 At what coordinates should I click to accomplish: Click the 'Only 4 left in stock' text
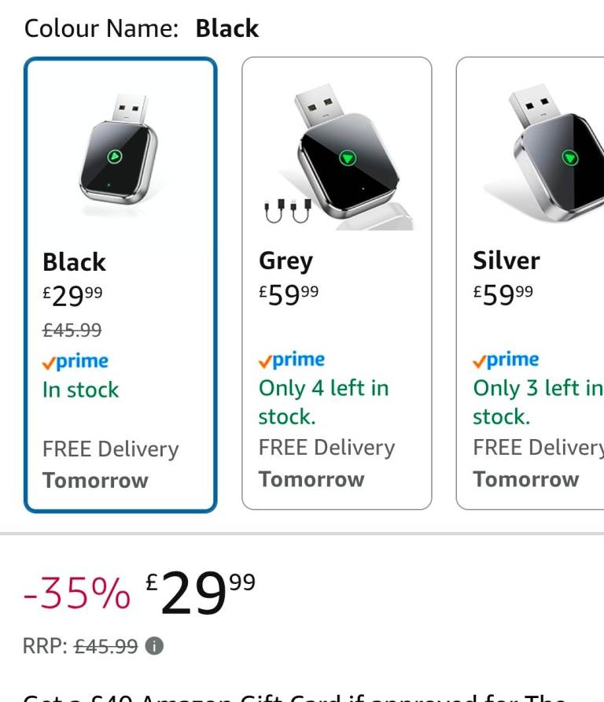tap(323, 401)
